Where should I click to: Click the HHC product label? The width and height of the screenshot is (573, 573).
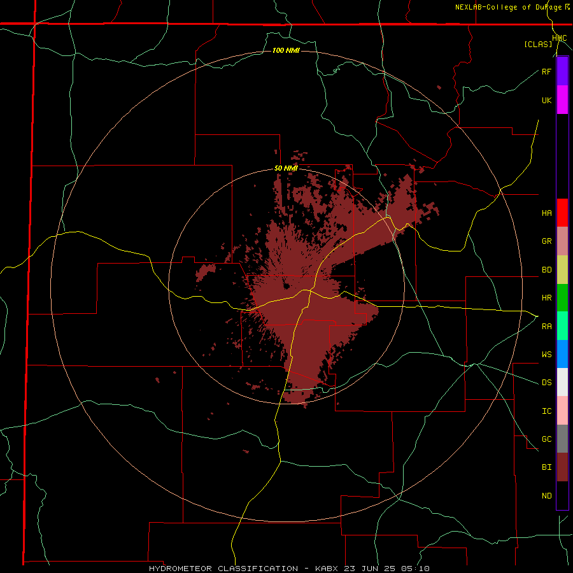[559, 38]
